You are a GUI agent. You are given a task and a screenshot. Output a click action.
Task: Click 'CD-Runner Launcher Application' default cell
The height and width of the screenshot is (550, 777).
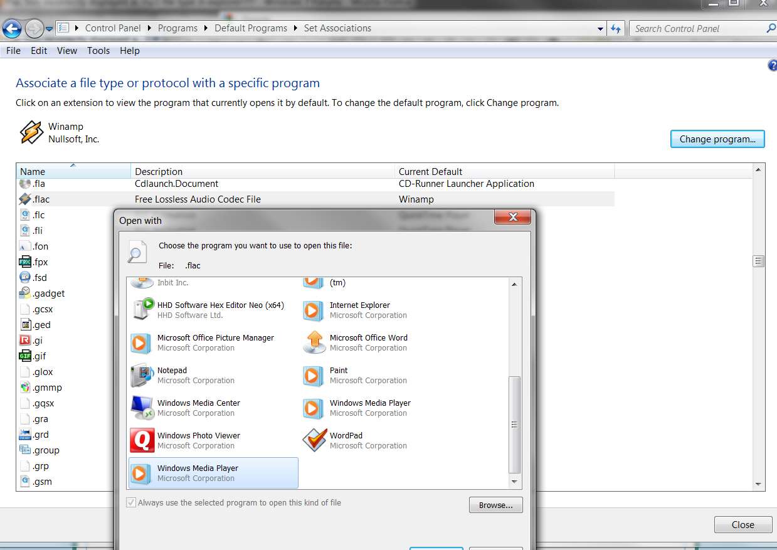point(467,184)
